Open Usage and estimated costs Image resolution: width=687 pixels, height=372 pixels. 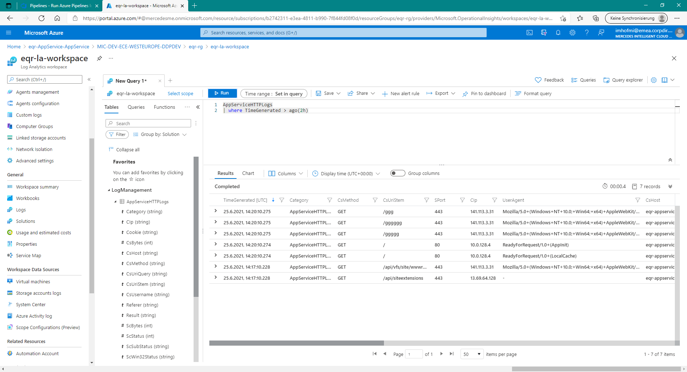point(43,232)
